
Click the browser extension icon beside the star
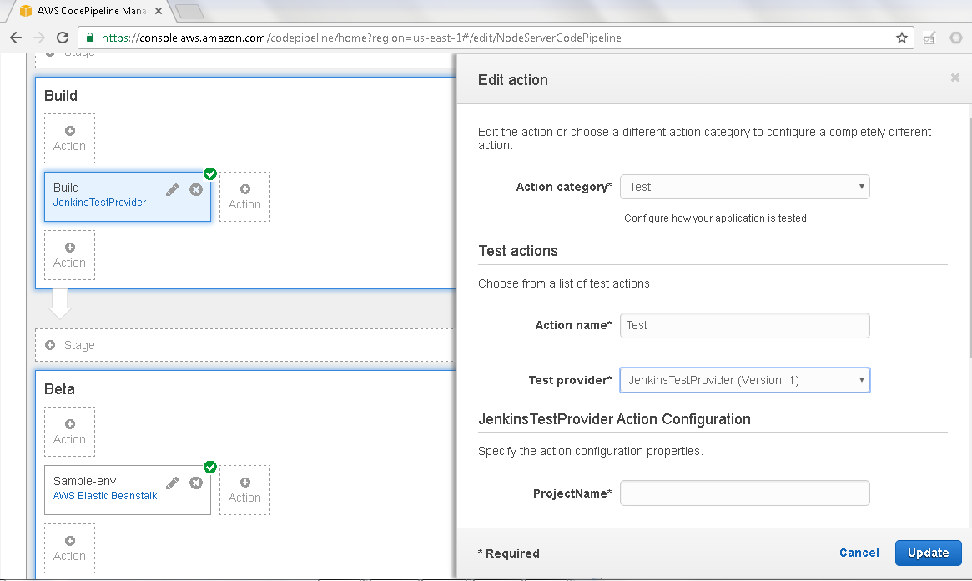929,38
